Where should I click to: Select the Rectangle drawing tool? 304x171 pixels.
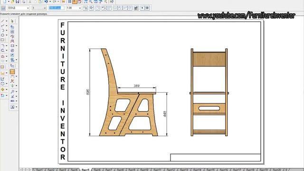(2, 40)
